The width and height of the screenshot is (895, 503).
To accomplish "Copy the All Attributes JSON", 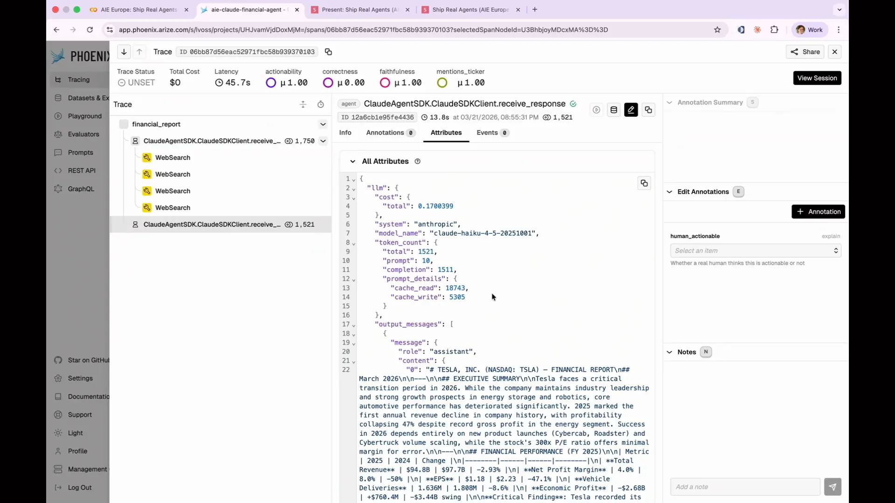I will (644, 183).
